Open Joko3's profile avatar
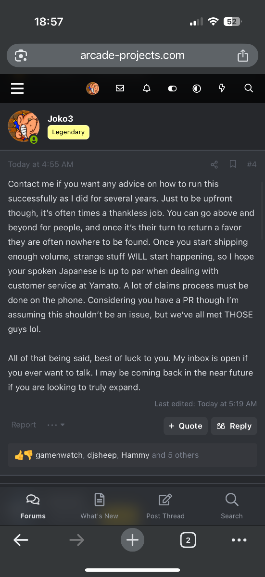The height and width of the screenshot is (577, 265). point(23,126)
